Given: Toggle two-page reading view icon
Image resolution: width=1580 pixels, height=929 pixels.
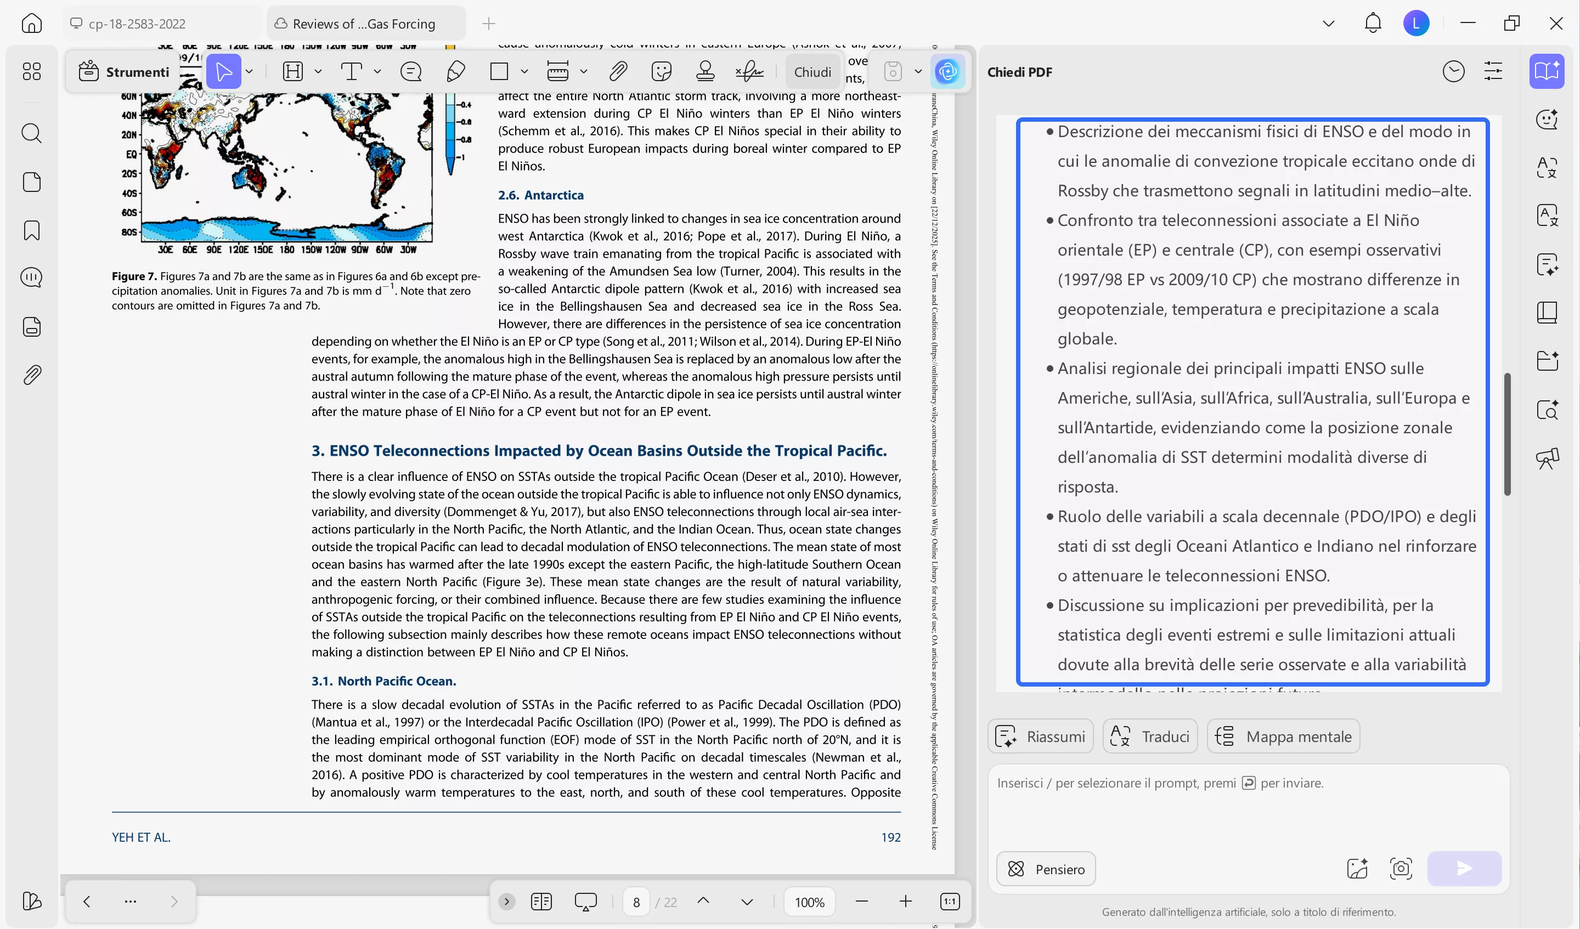Looking at the screenshot, I should pyautogui.click(x=541, y=902).
